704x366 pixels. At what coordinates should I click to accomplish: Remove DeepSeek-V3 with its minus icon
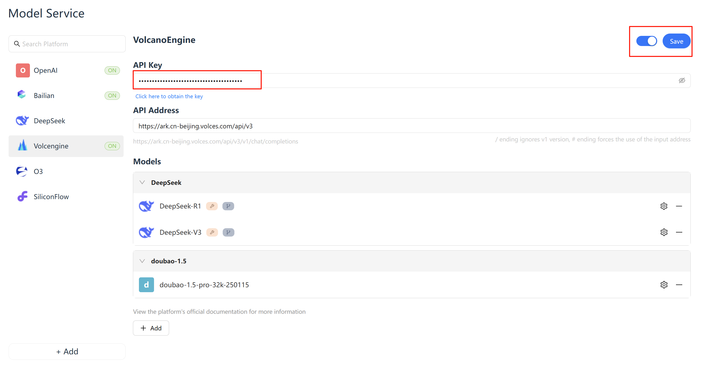pyautogui.click(x=679, y=232)
